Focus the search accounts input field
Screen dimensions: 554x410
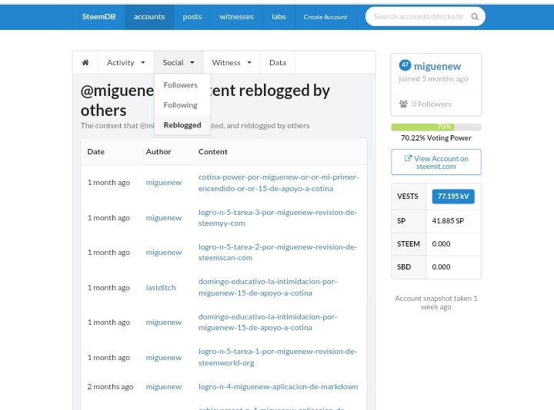[419, 17]
